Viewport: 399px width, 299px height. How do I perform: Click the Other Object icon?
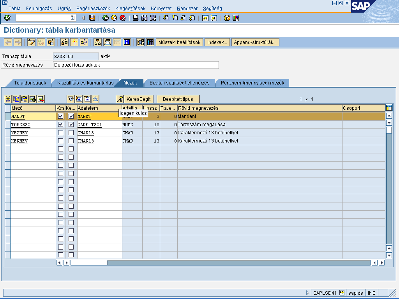coord(51,42)
